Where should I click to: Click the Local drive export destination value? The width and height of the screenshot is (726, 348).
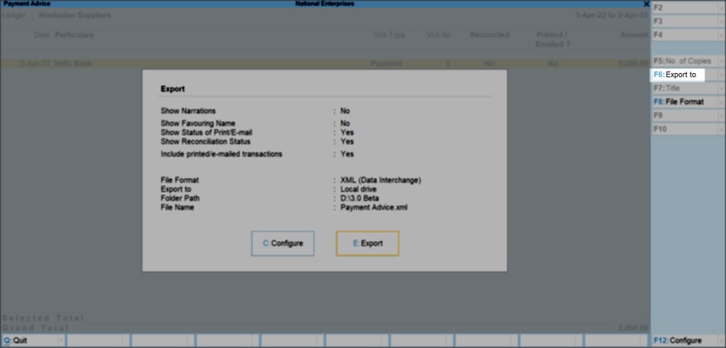(x=358, y=189)
